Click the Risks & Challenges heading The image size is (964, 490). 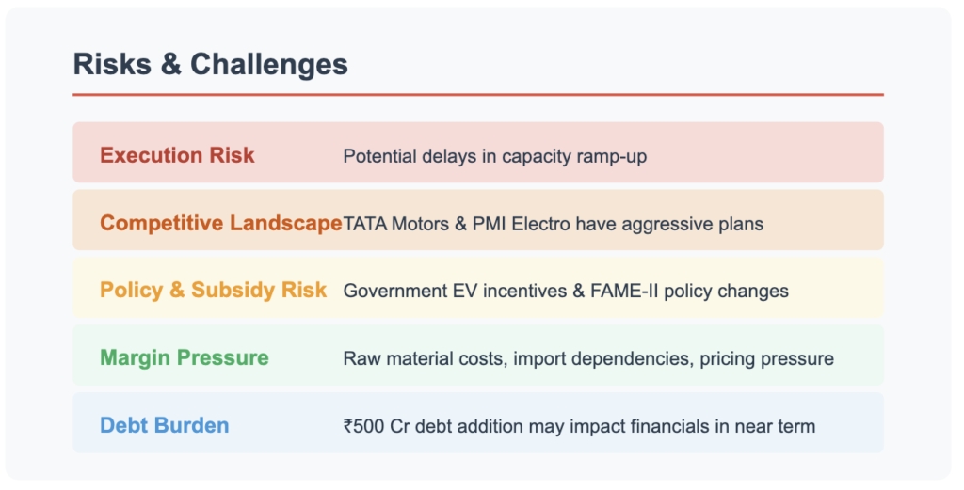pos(211,65)
